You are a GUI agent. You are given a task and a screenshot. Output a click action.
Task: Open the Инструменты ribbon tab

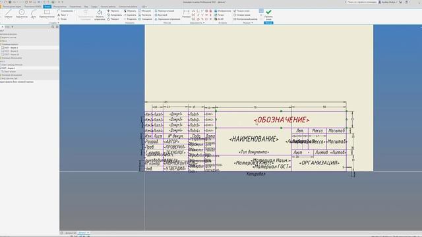click(x=60, y=7)
